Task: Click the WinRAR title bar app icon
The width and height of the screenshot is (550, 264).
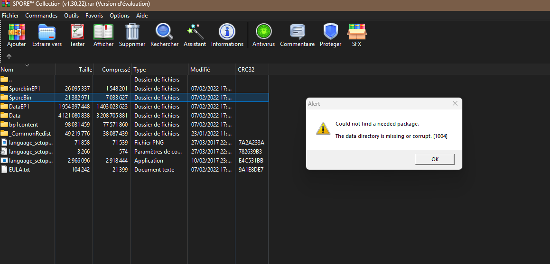Action: coord(6,4)
